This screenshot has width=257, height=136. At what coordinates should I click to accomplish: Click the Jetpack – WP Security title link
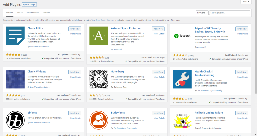(x=210, y=30)
